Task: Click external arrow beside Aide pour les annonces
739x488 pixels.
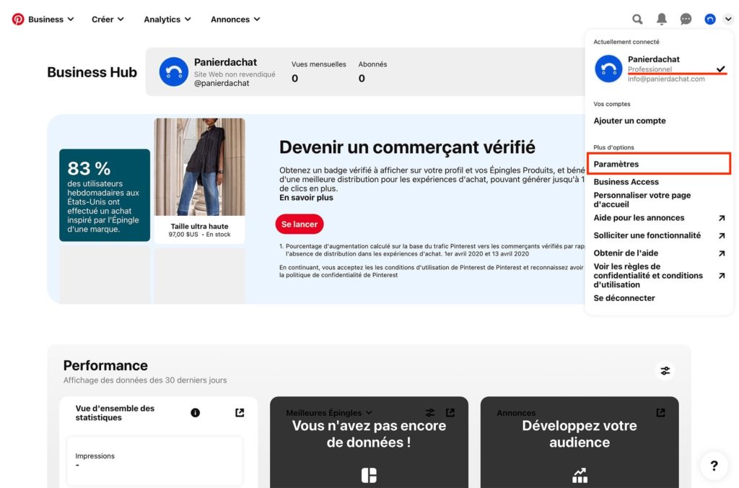Action: [x=722, y=218]
